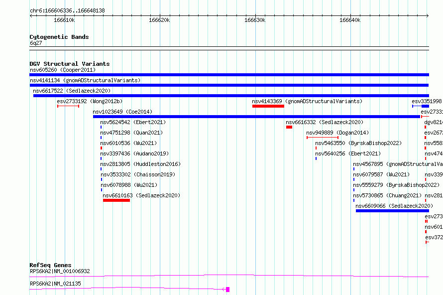The width and height of the screenshot is (443, 295).
Task: Click the nsv1023649 (Coe2014) blue bar
Action: [x=256, y=117]
